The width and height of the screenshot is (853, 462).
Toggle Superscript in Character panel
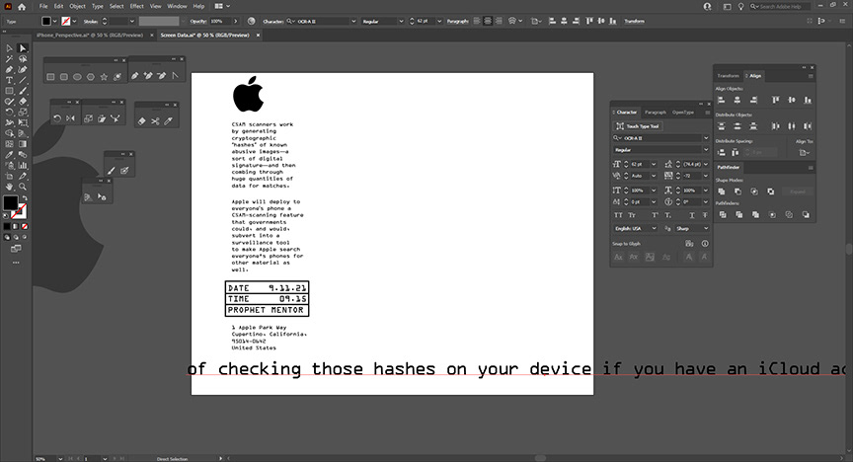(655, 215)
